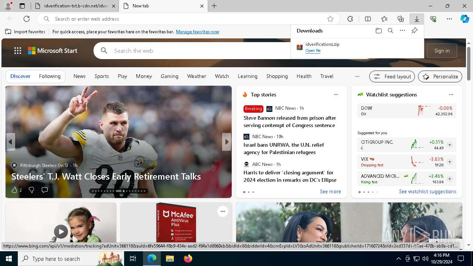Open the Sports category
The width and height of the screenshot is (473, 266).
[102, 76]
